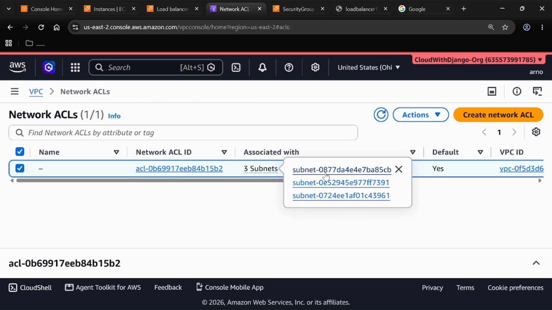Open the Actions dropdown
The image size is (552, 310).
(x=421, y=115)
